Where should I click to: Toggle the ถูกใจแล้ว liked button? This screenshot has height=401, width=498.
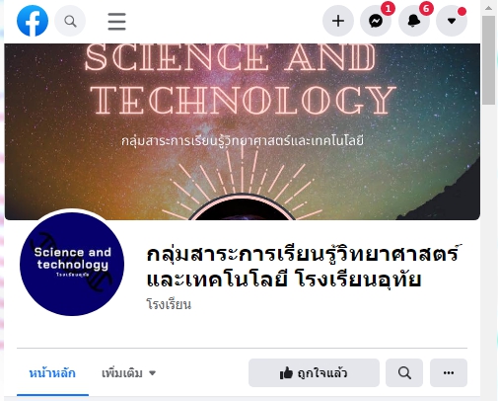[x=314, y=373]
